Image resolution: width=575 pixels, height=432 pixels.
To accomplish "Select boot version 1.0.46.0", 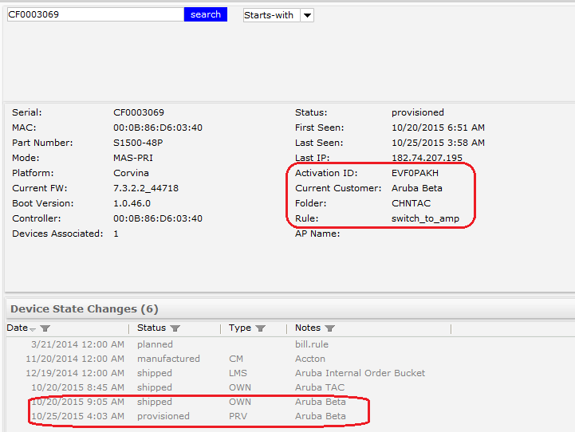I will pyautogui.click(x=132, y=203).
